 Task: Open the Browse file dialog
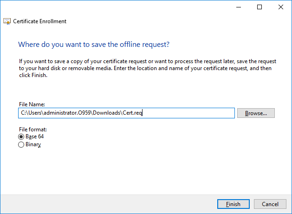pos(256,113)
